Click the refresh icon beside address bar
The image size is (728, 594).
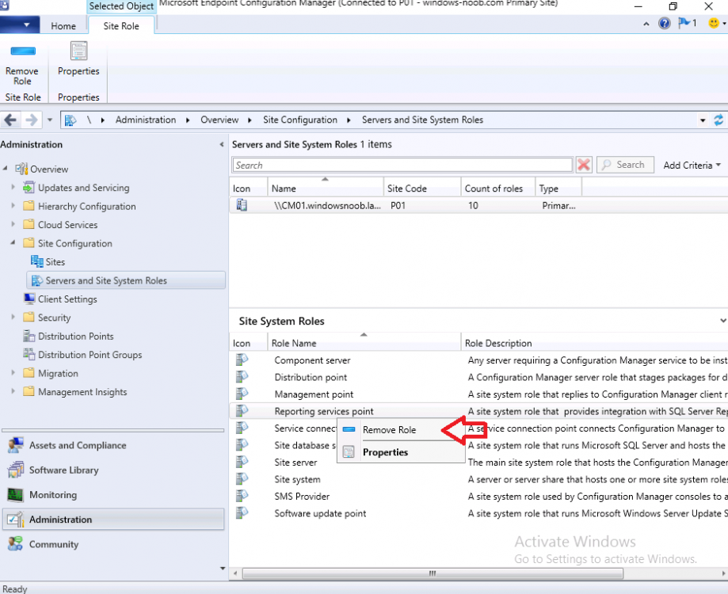(718, 120)
